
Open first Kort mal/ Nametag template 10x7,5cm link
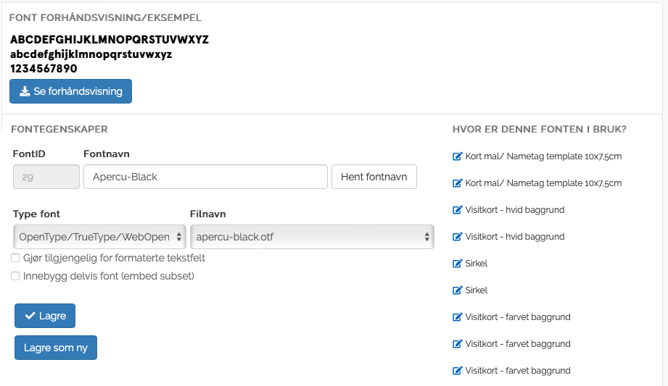tap(543, 156)
